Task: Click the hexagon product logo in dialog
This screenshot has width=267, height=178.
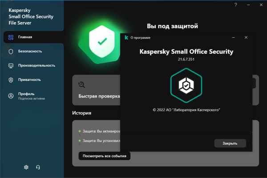Action: 186,85
